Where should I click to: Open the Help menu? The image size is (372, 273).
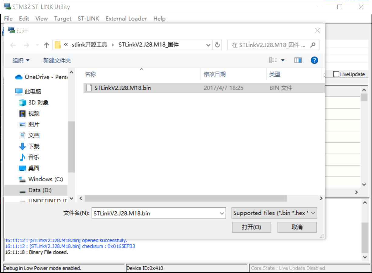[159, 19]
